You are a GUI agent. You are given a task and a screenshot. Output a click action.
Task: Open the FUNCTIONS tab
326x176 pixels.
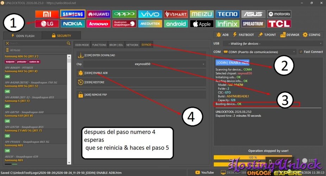click(99, 45)
